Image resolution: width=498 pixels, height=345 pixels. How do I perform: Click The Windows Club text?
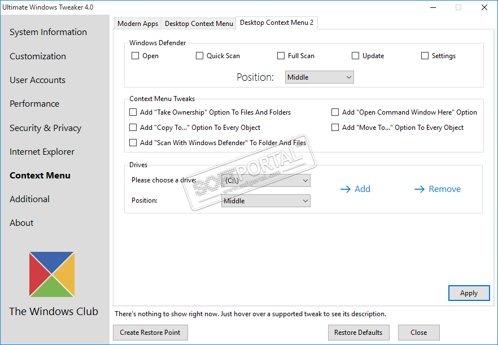point(54,312)
